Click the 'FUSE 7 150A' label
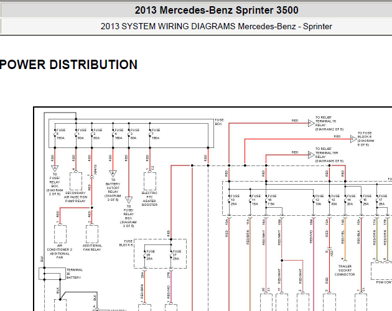The height and width of the screenshot is (311, 392). 156,134
